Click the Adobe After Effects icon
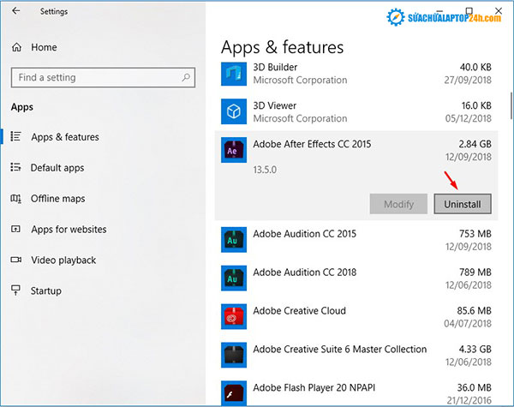 click(x=234, y=150)
